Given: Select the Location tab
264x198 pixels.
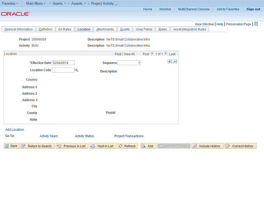Looking at the screenshot, I should 84,29.
